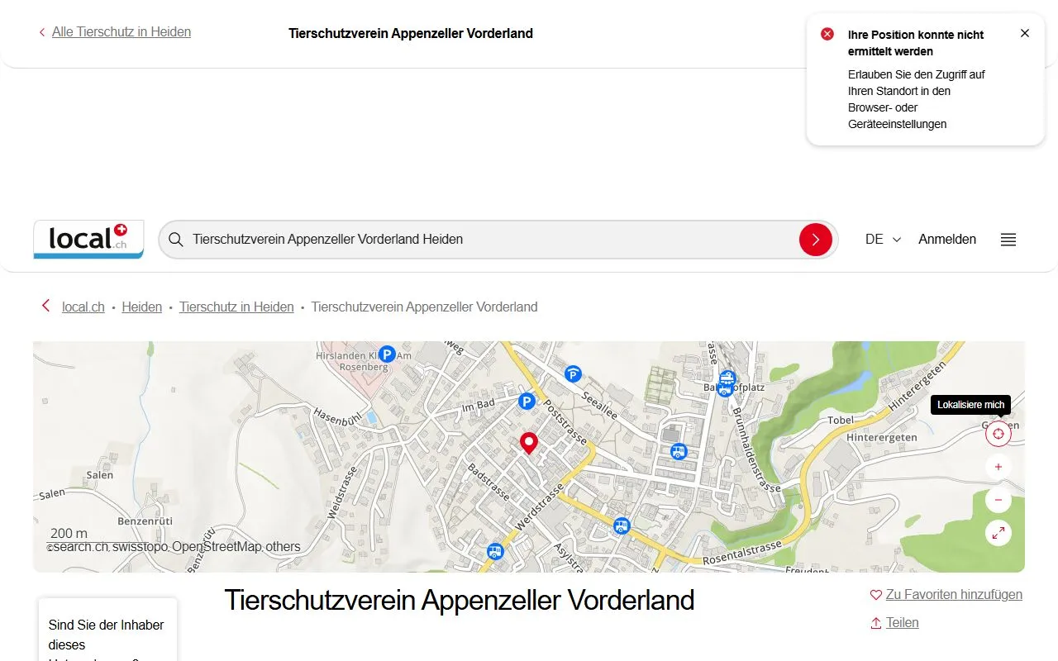The image size is (1058, 661).
Task: Expand the map using the fullscreen arrows icon
Action: point(998,533)
